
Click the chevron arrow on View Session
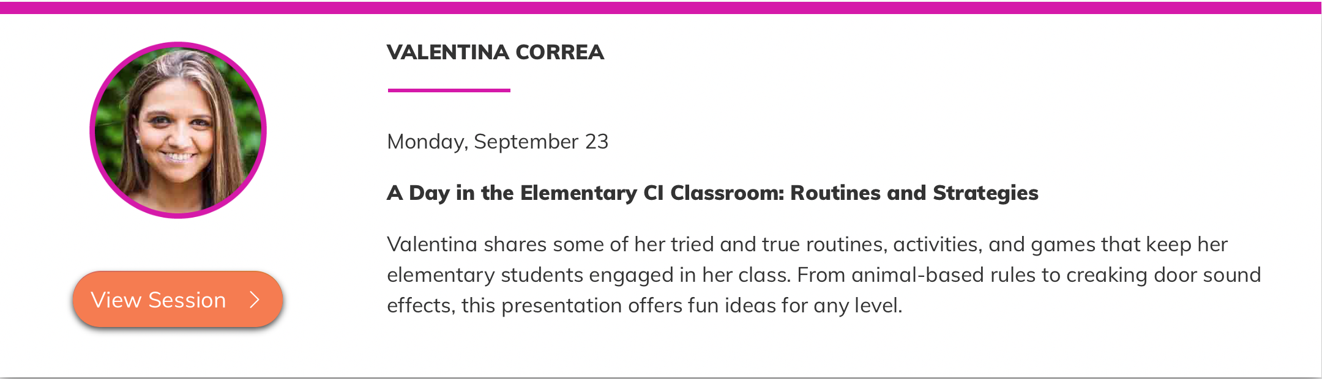255,300
